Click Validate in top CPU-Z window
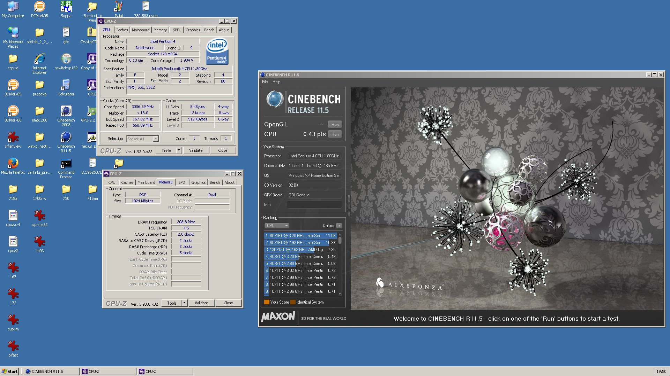Screen dimensions: 670x376 tap(196, 150)
